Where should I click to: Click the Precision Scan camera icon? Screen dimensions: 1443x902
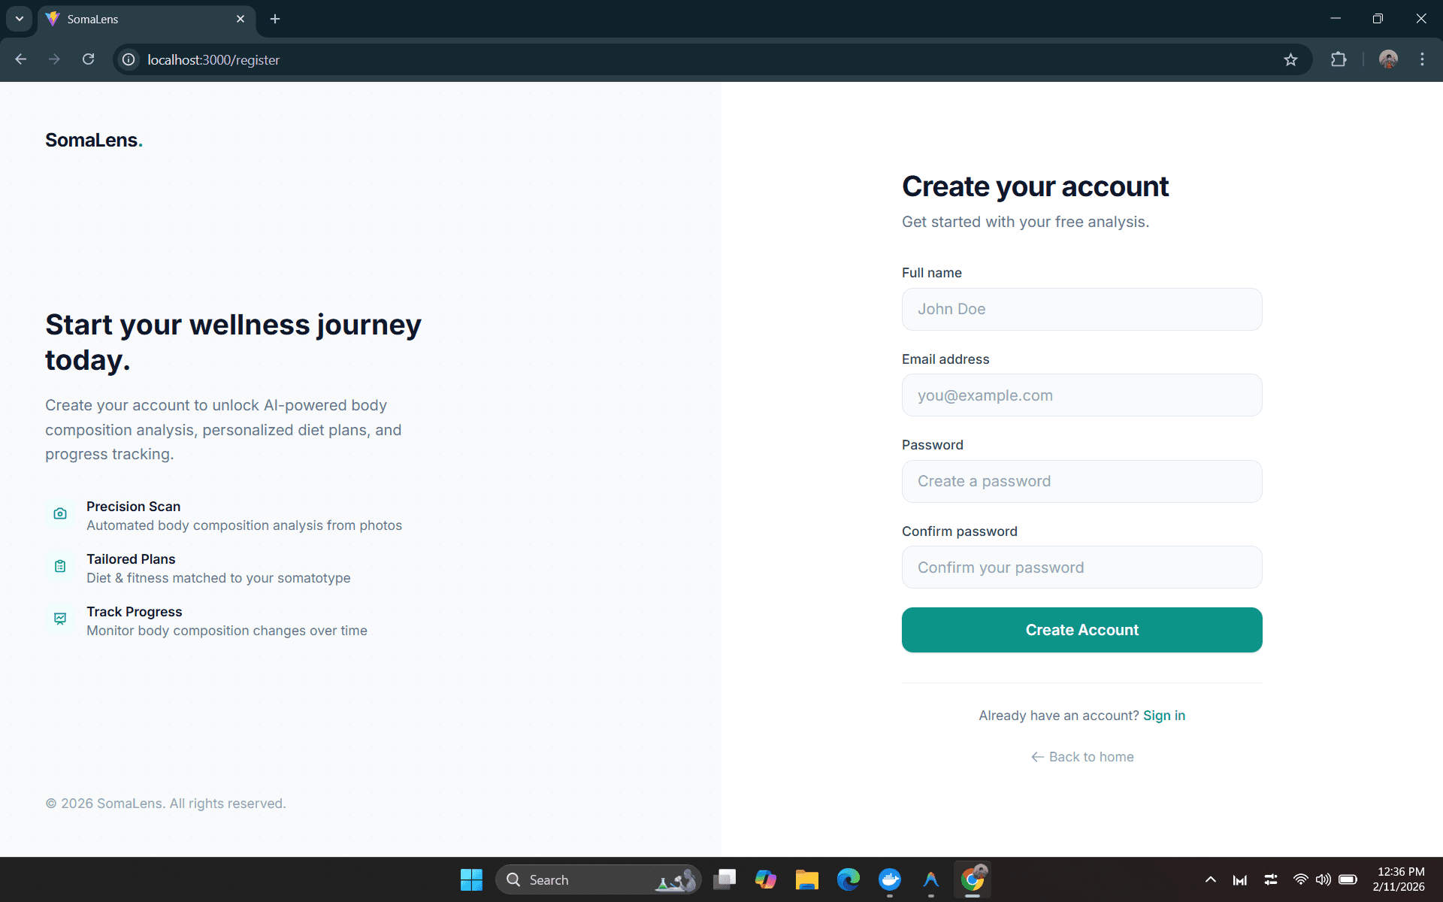coord(60,514)
